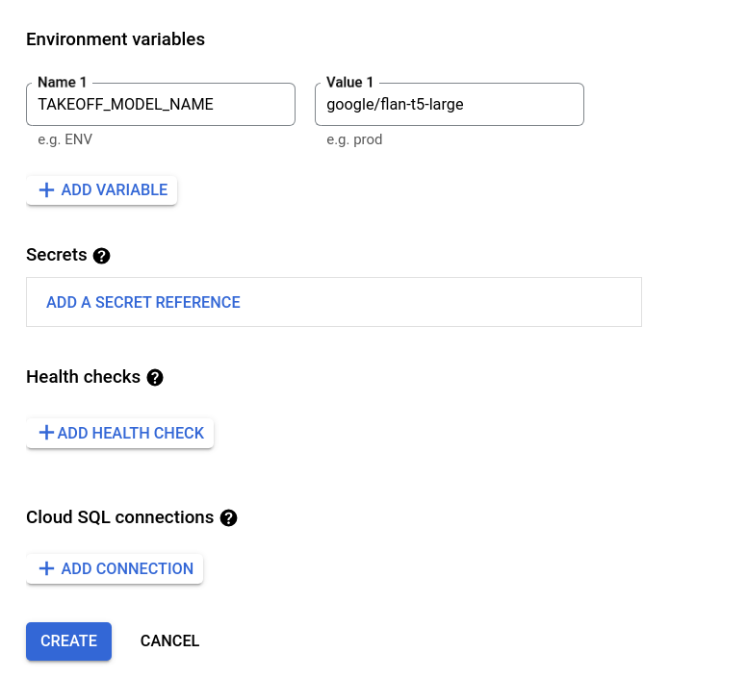Image resolution: width=747 pixels, height=678 pixels.
Task: Click the Name 1 environment variable field
Action: (161, 104)
